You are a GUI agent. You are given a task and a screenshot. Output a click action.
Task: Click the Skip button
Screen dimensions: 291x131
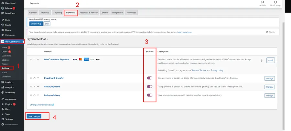point(47,24)
